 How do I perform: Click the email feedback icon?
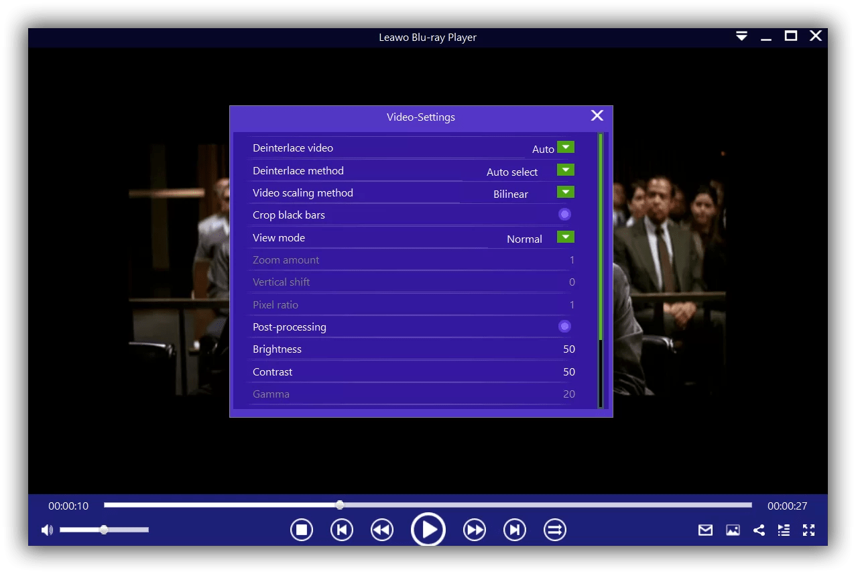coord(705,530)
